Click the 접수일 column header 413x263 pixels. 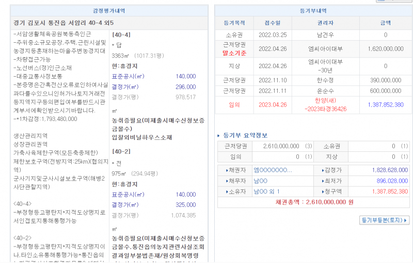click(x=272, y=23)
